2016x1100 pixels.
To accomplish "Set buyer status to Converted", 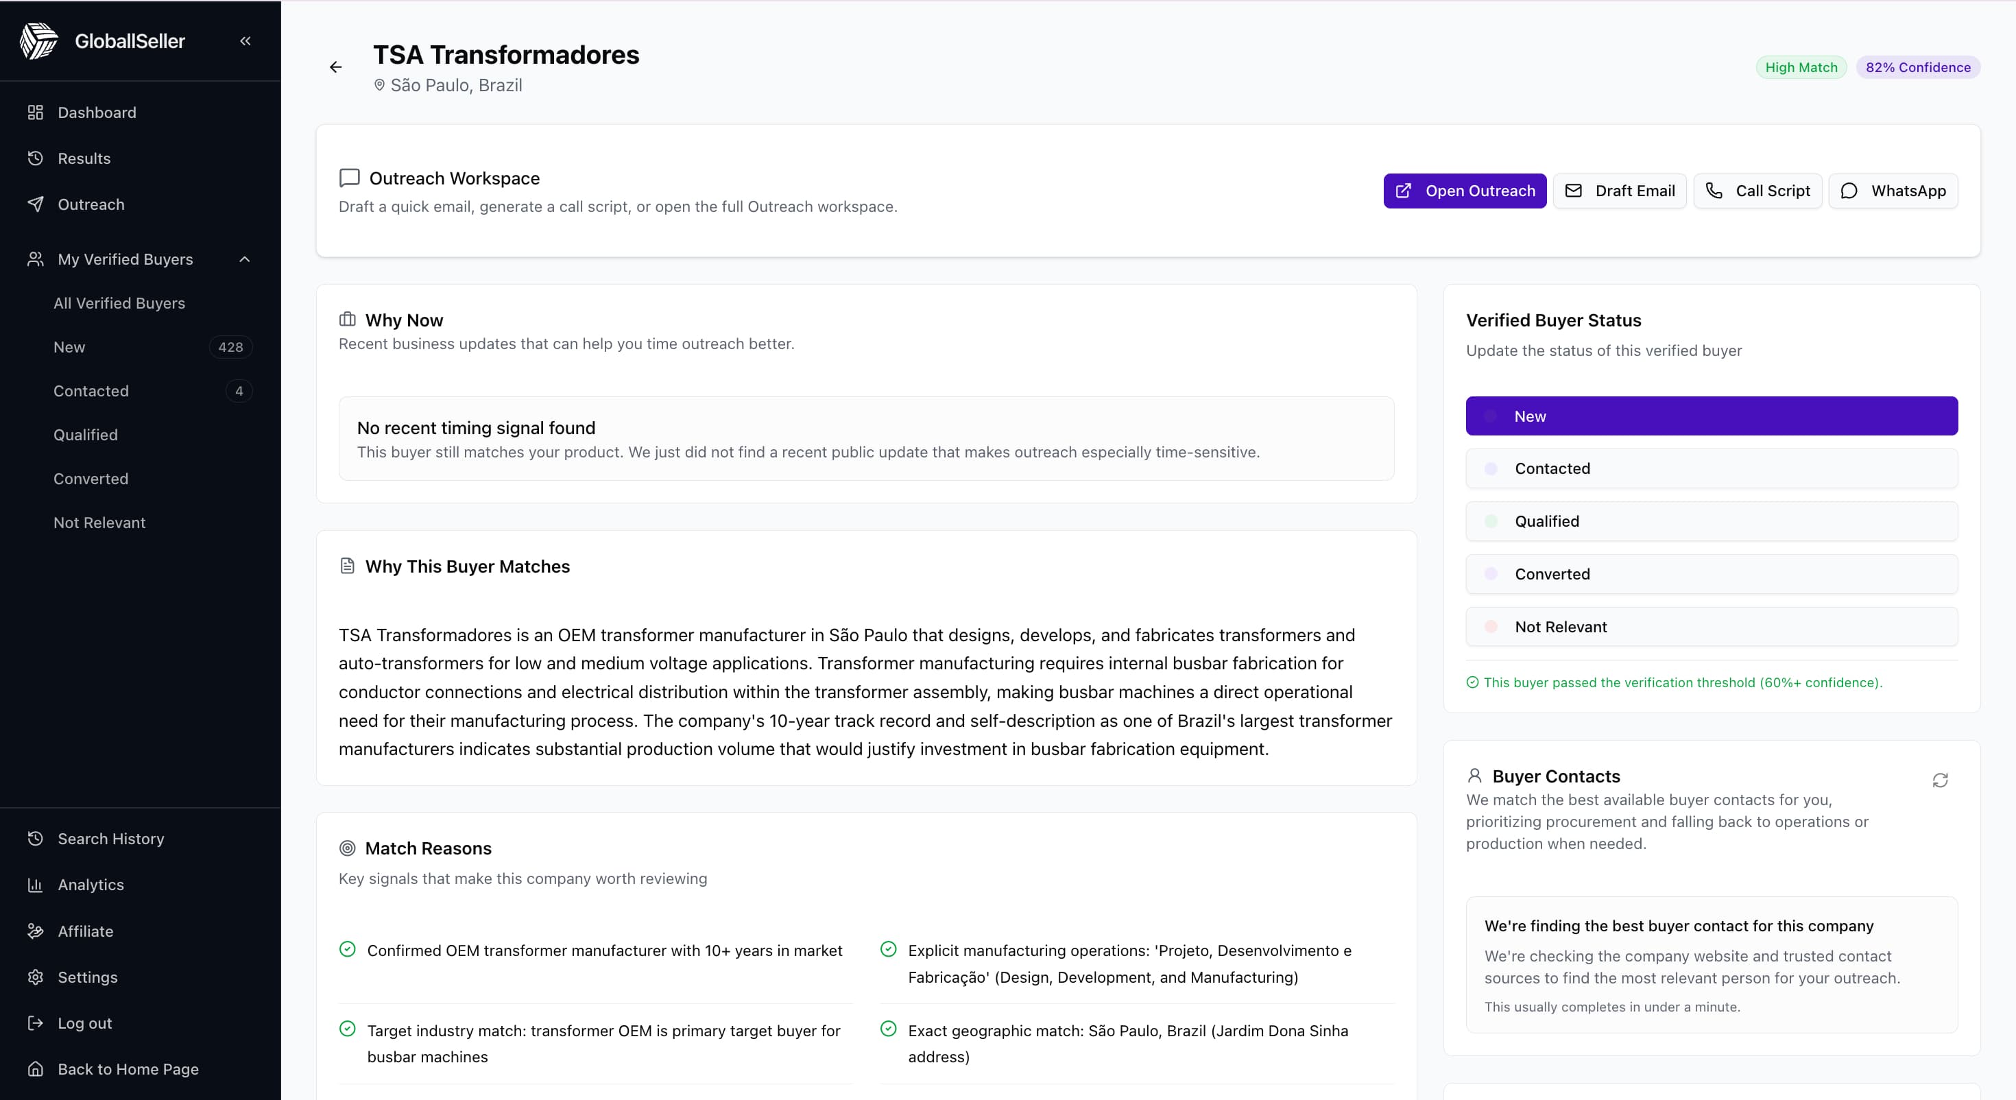I will 1712,574.
